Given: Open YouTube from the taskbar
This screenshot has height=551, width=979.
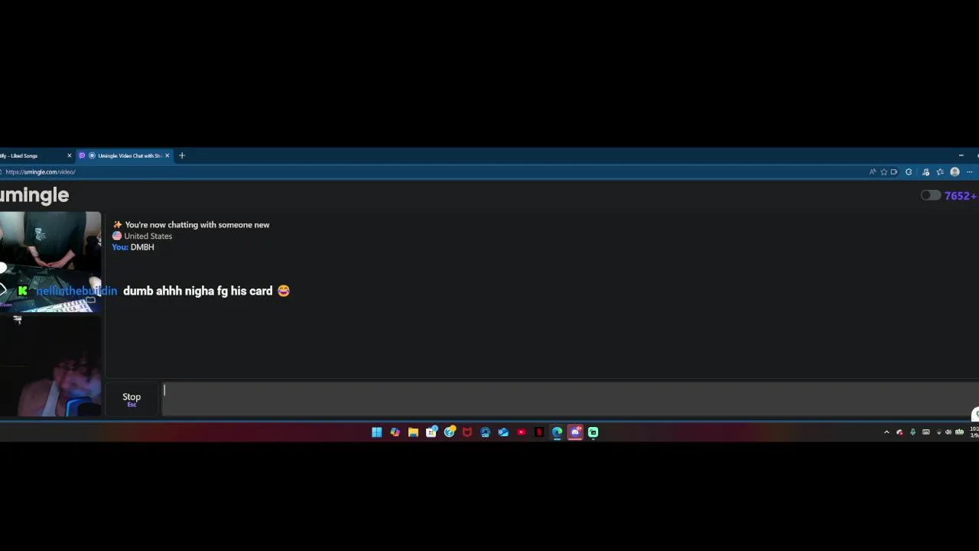Looking at the screenshot, I should [x=522, y=432].
